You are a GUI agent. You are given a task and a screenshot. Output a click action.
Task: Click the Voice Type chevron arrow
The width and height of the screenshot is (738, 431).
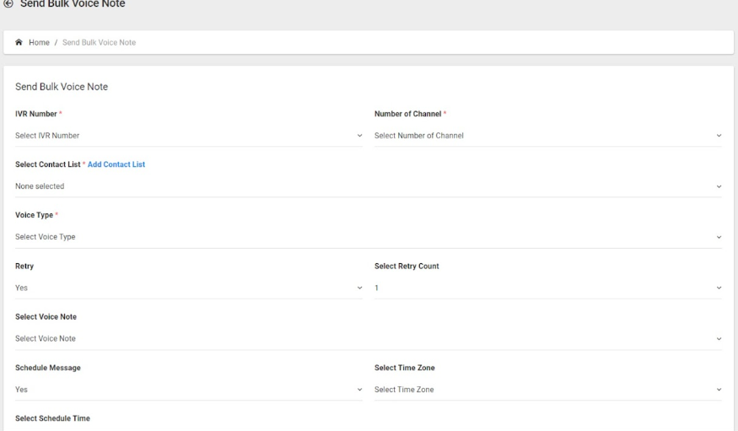pos(719,237)
